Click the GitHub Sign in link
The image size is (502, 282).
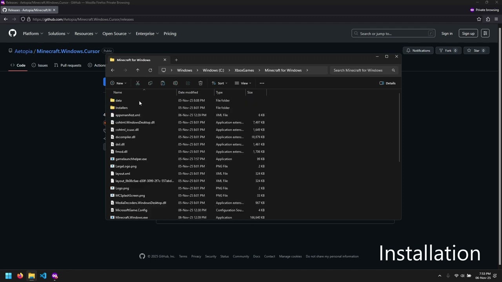tap(447, 33)
